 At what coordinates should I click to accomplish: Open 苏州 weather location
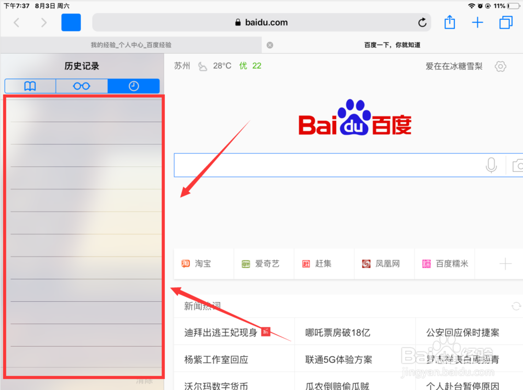click(182, 66)
